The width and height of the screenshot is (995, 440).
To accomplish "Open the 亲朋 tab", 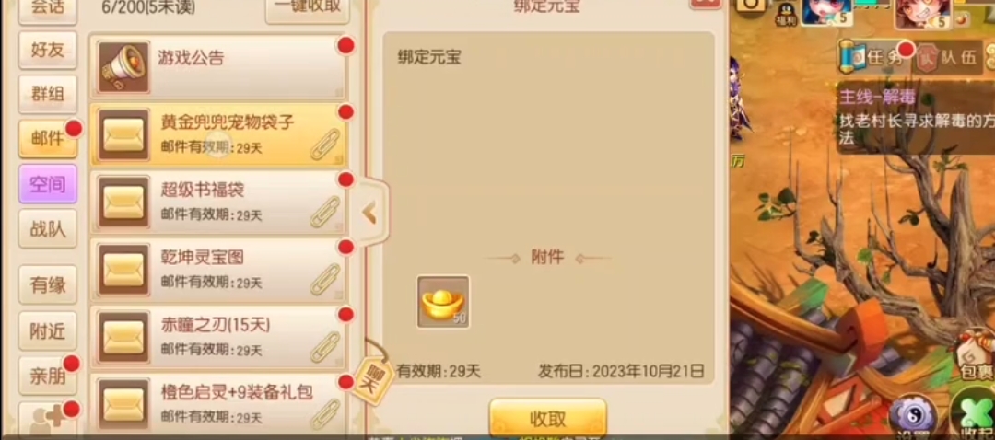I will point(48,376).
